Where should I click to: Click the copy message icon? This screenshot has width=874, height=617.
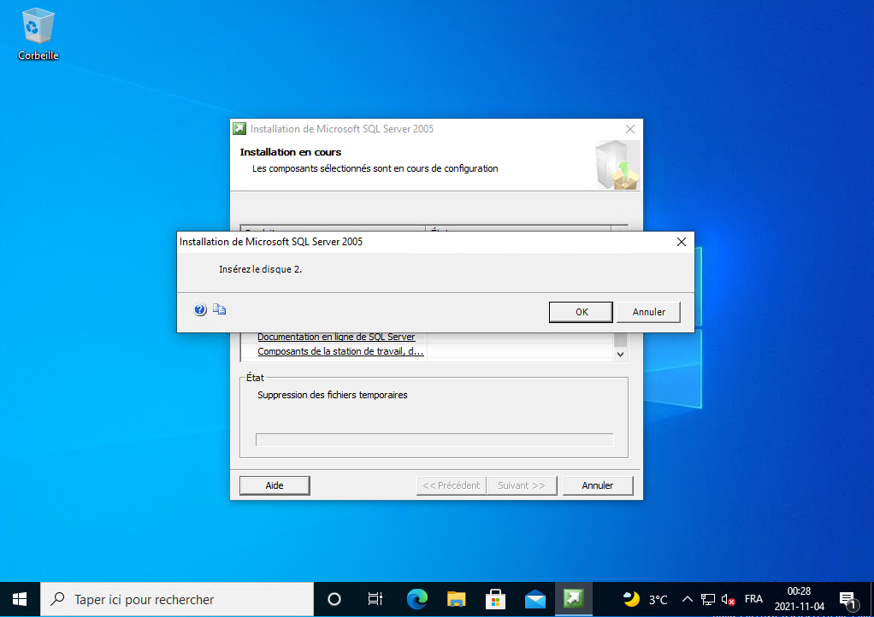coord(219,310)
